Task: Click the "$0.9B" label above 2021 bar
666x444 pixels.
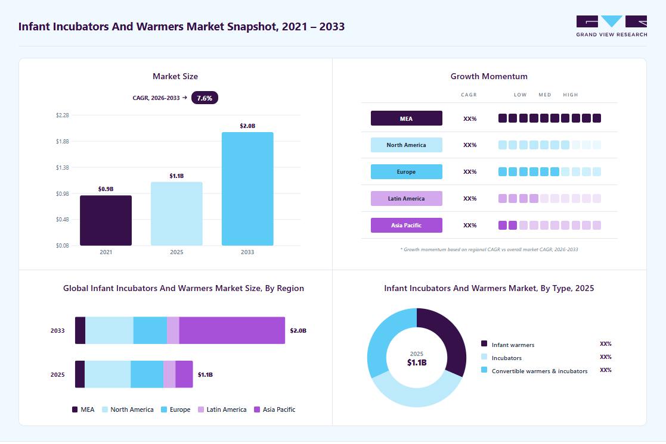Action: [106, 189]
